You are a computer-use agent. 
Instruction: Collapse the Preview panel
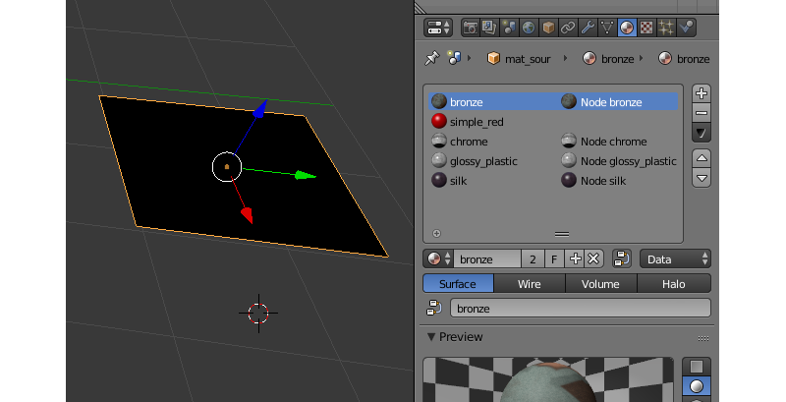[431, 337]
